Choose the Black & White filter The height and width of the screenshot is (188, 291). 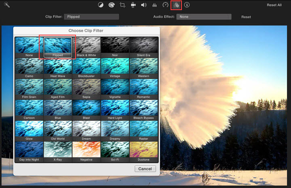click(86, 47)
